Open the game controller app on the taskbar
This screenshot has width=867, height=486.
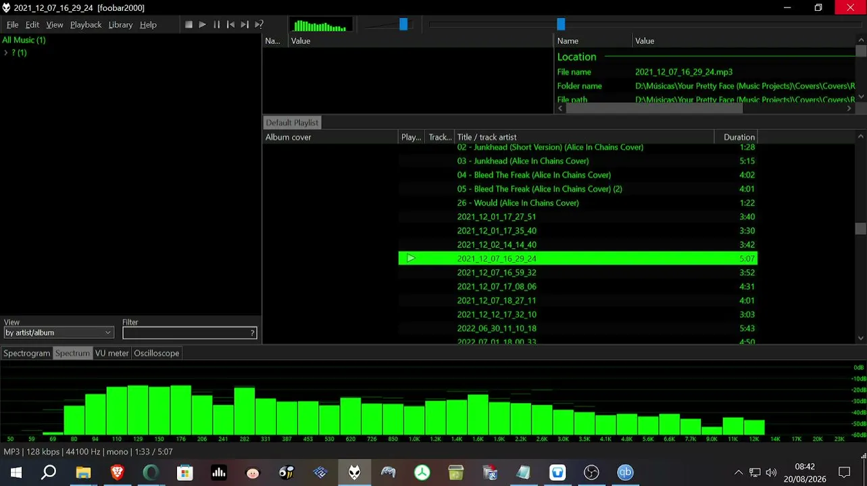388,473
